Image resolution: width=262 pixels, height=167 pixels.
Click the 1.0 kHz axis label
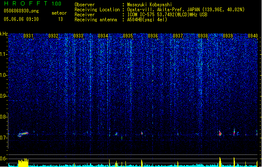point(3,75)
